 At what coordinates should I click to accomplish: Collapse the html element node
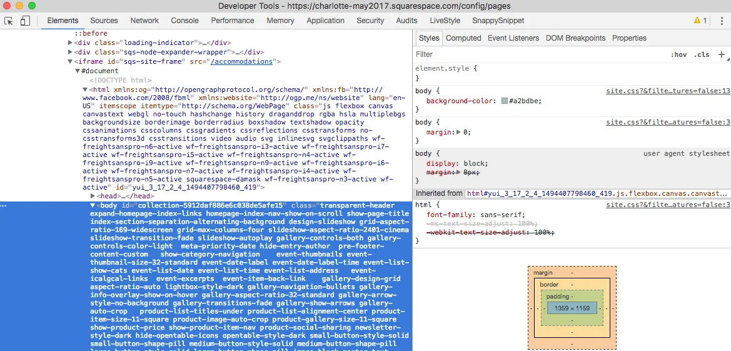[85, 89]
